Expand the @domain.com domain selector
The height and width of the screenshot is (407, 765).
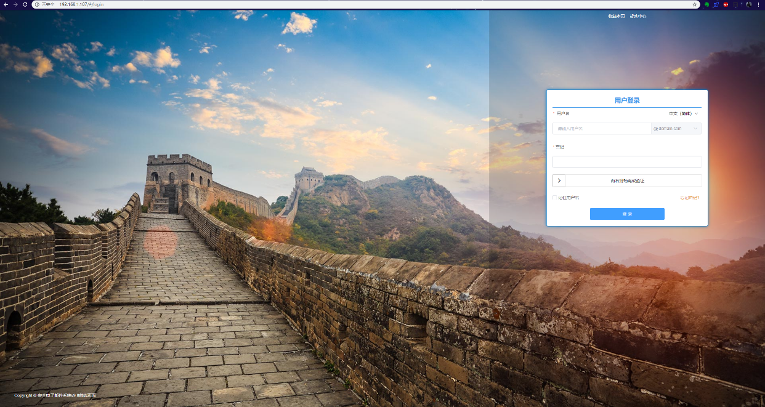(676, 129)
